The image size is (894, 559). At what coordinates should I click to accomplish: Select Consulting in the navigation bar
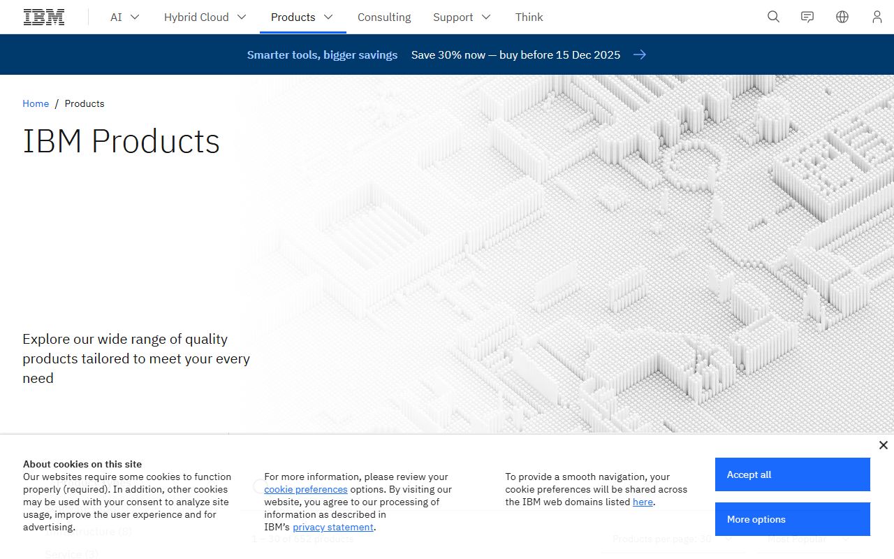383,17
